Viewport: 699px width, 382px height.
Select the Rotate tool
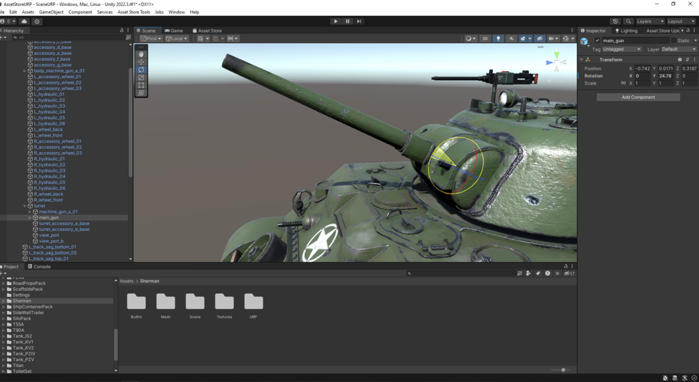point(141,69)
